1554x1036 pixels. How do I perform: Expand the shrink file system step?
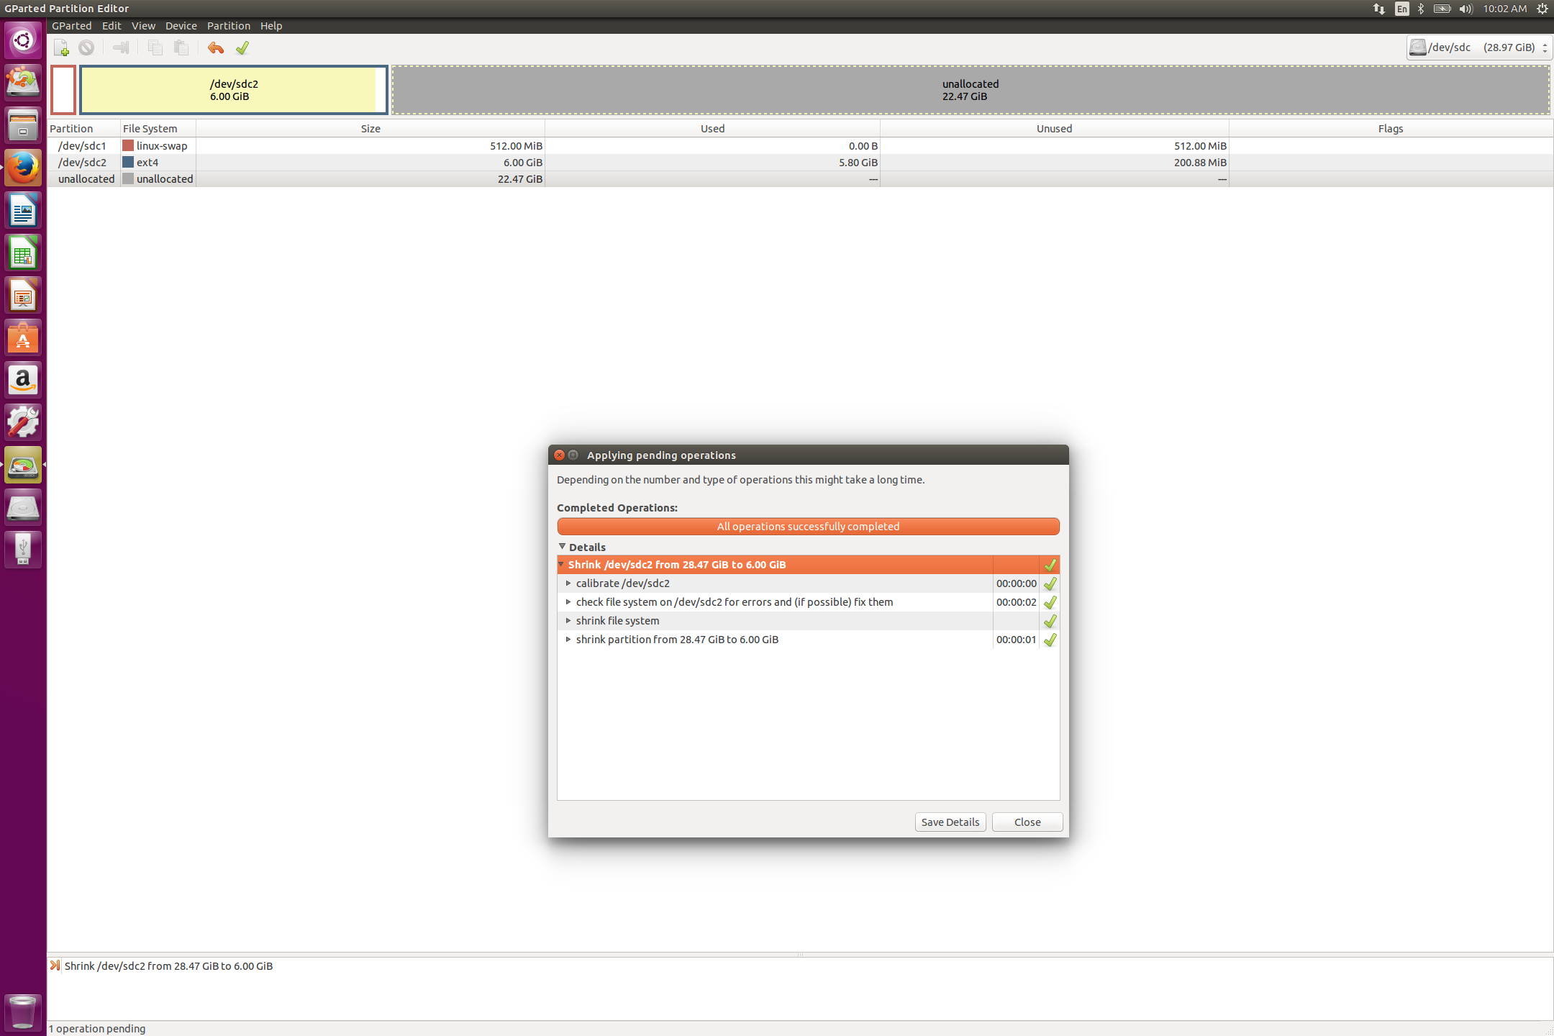pyautogui.click(x=568, y=621)
